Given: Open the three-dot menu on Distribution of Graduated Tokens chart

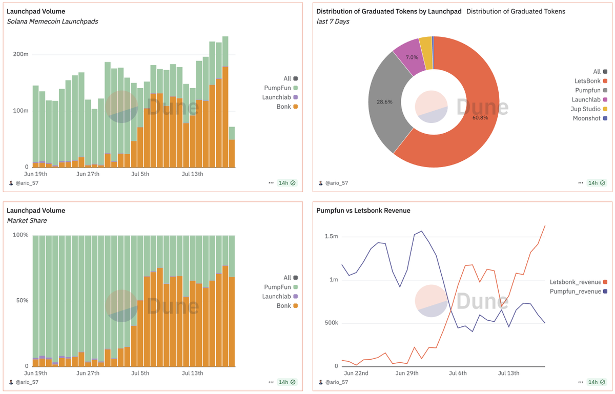Looking at the screenshot, I should (581, 183).
